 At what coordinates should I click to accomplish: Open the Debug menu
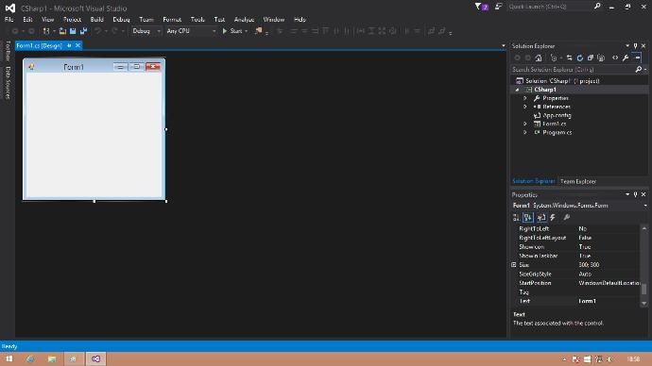(x=121, y=20)
